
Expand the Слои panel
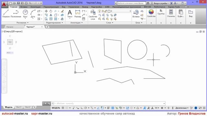(110, 23)
